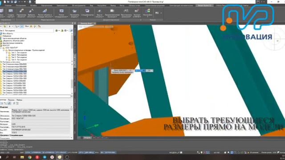This screenshot has width=285, height=160.
Task: Open the dropdown arrow under the Настройки button
Action: click(x=147, y=17)
